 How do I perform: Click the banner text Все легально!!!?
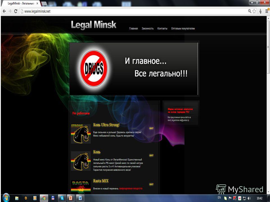pyautogui.click(x=161, y=74)
